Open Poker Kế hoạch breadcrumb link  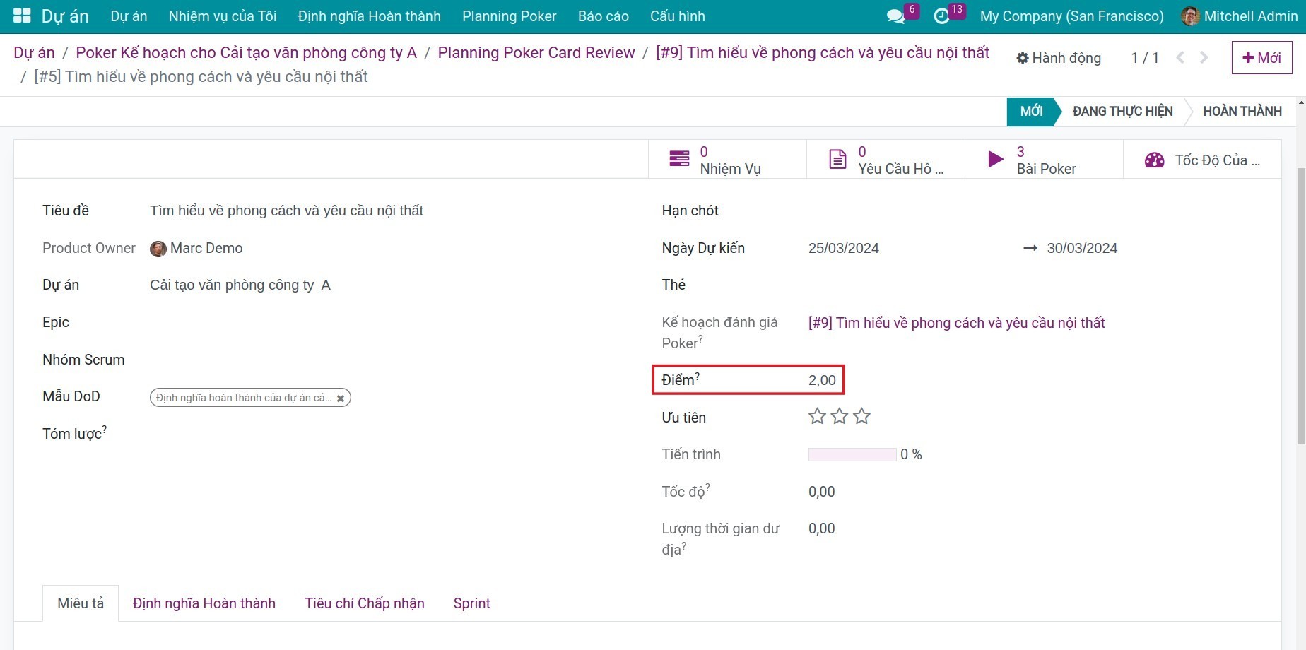point(246,52)
